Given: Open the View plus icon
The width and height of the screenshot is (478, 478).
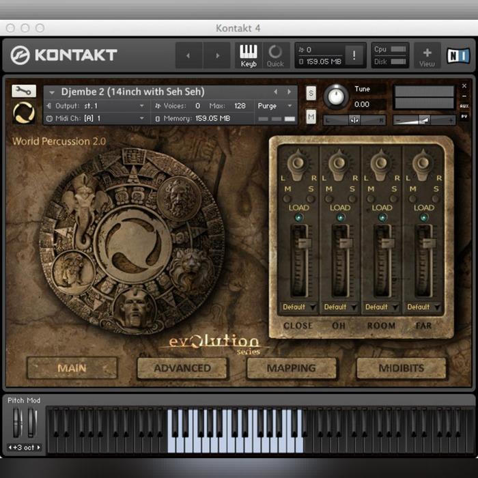Looking at the screenshot, I should click(427, 55).
